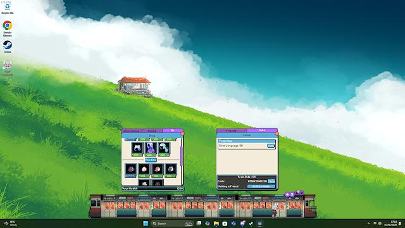Choose the first purple body item in shop
This screenshot has width=405, height=228.
point(131,169)
